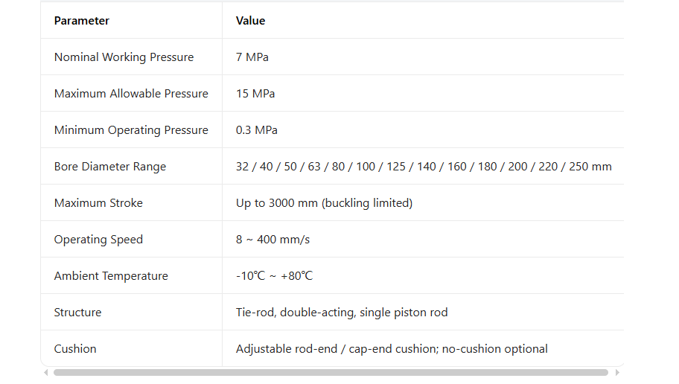Click the horizontal scrollbar thumb
Image resolution: width=679 pixels, height=384 pixels.
pos(331,372)
